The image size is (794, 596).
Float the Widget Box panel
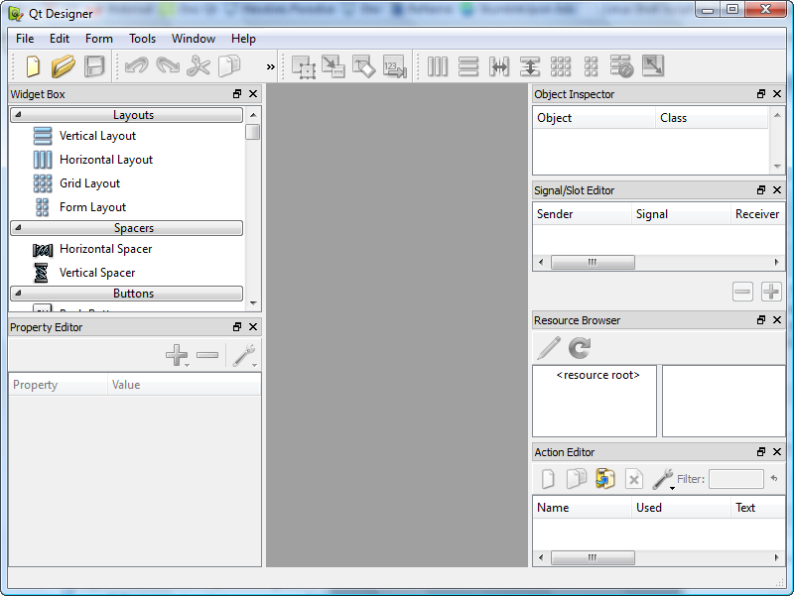(237, 94)
